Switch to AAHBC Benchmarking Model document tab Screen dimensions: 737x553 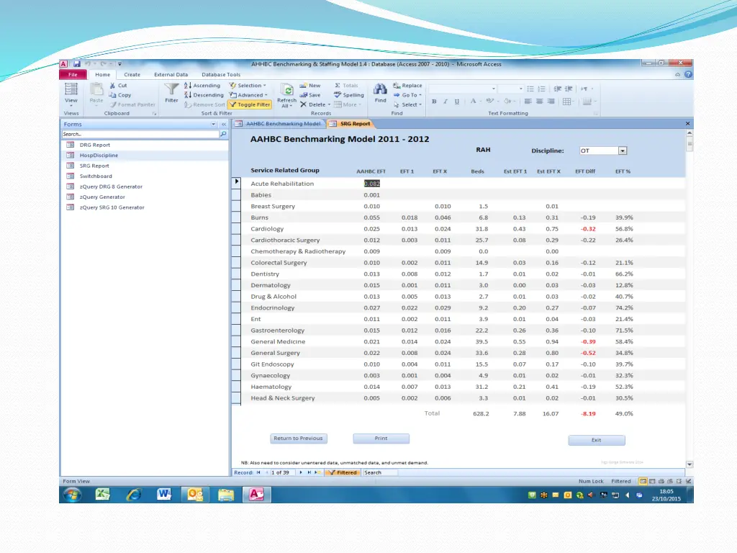pos(279,124)
